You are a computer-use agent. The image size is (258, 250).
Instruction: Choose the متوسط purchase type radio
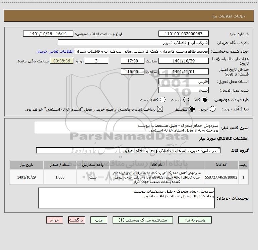point(192,109)
